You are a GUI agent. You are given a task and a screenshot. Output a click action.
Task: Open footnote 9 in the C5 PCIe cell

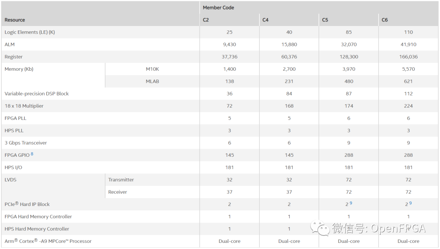click(x=351, y=203)
